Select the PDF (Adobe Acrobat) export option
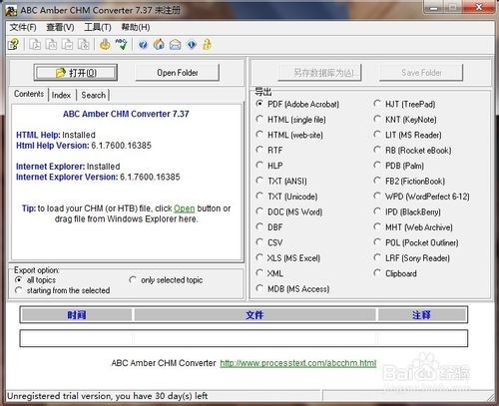 pyautogui.click(x=297, y=104)
